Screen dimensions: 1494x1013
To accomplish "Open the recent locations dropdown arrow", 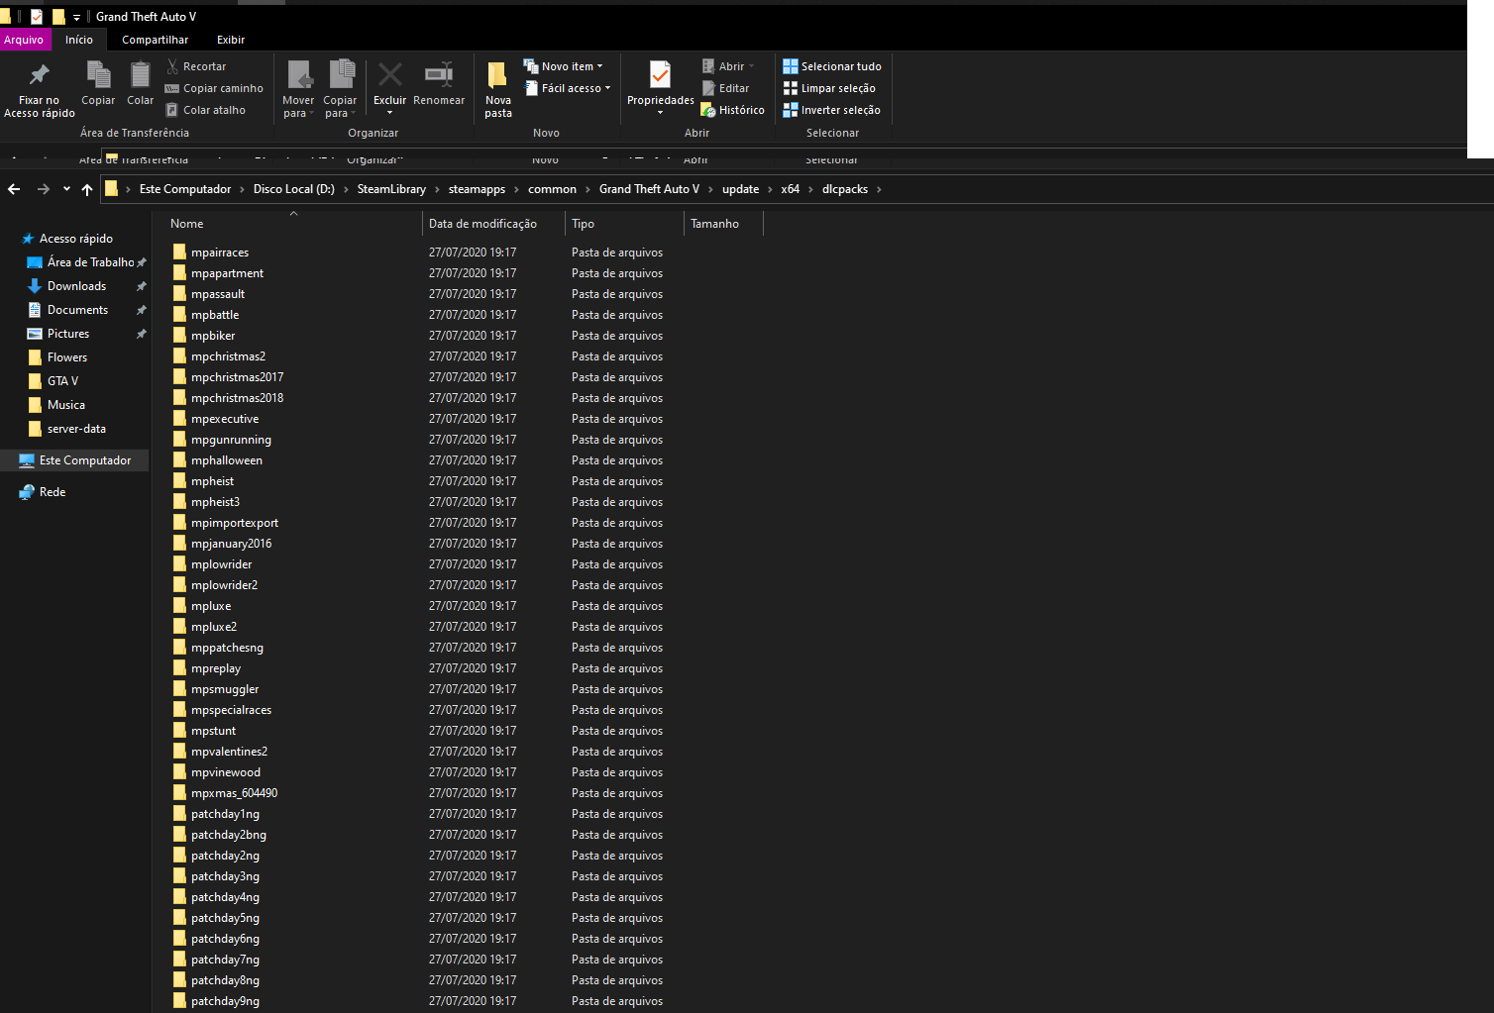I will click(x=66, y=189).
